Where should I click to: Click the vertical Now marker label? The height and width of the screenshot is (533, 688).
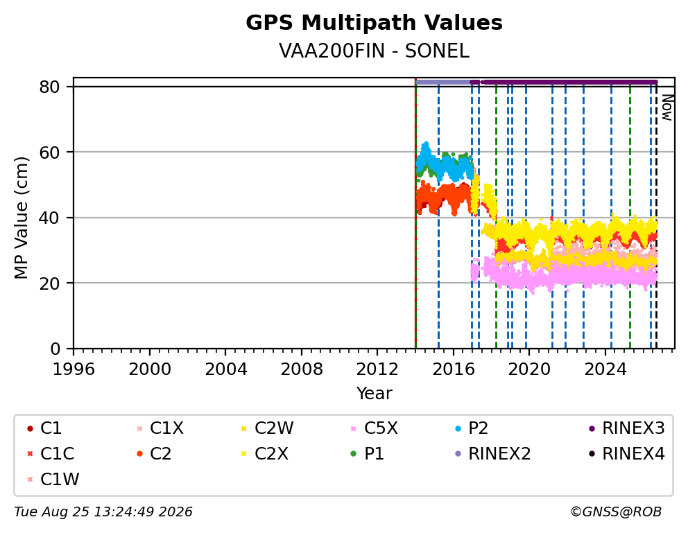tap(667, 108)
